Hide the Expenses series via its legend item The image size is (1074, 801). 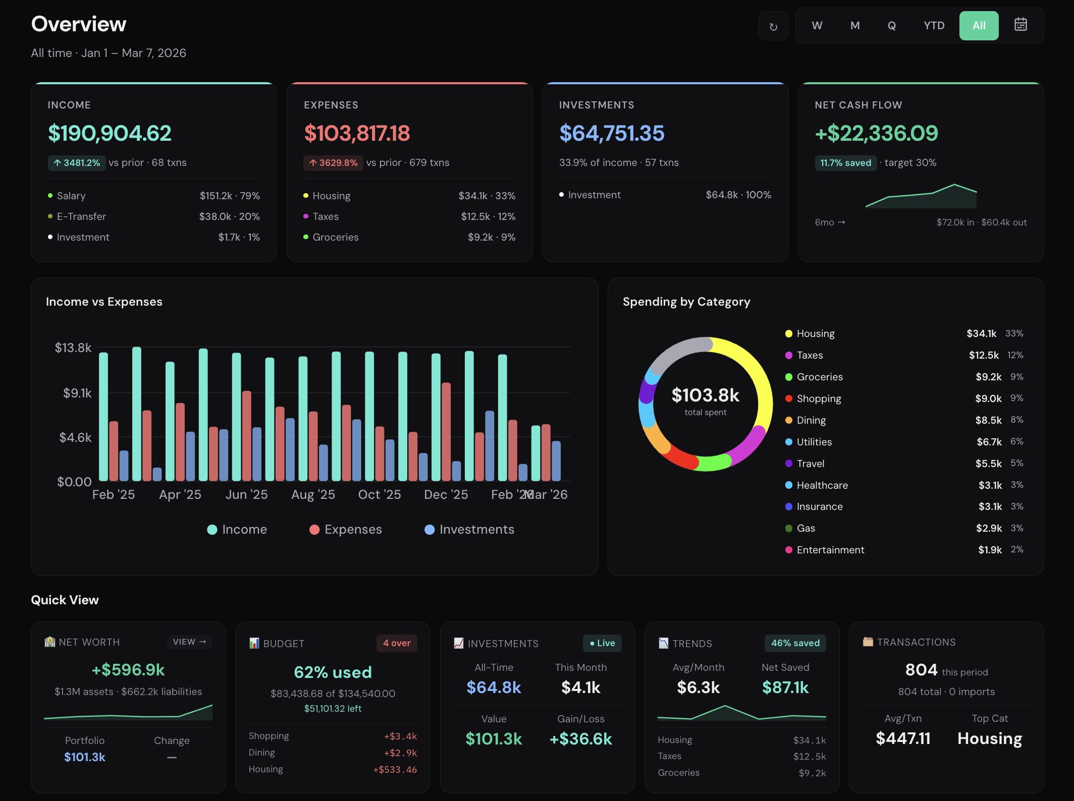coord(346,529)
